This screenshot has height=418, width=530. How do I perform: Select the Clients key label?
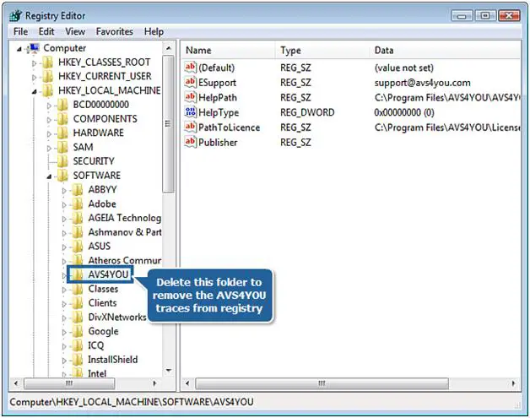(102, 303)
